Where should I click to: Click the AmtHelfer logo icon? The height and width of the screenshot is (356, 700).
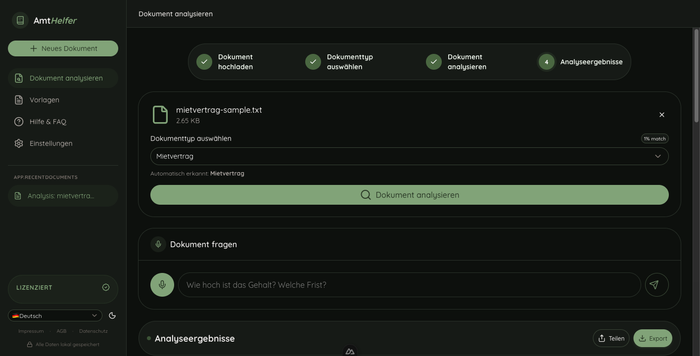coord(20,20)
